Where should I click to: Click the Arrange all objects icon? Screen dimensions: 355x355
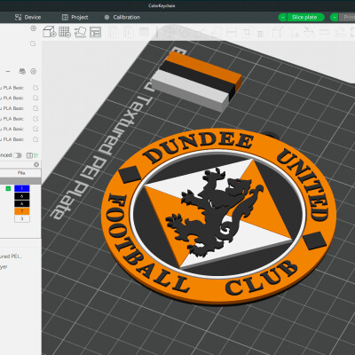(95, 32)
